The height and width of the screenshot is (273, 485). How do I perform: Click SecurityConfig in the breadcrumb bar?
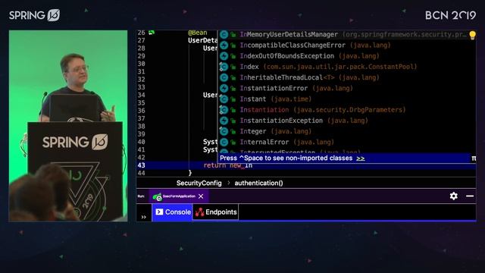pos(199,183)
